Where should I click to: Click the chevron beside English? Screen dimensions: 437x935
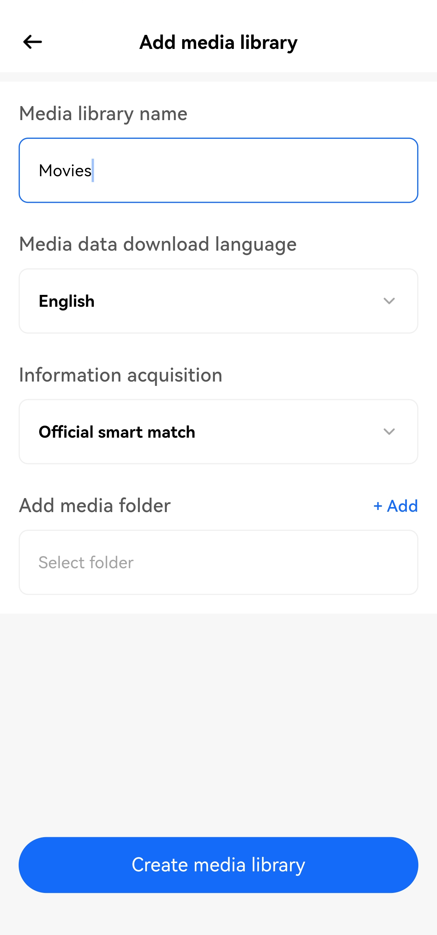pos(389,301)
